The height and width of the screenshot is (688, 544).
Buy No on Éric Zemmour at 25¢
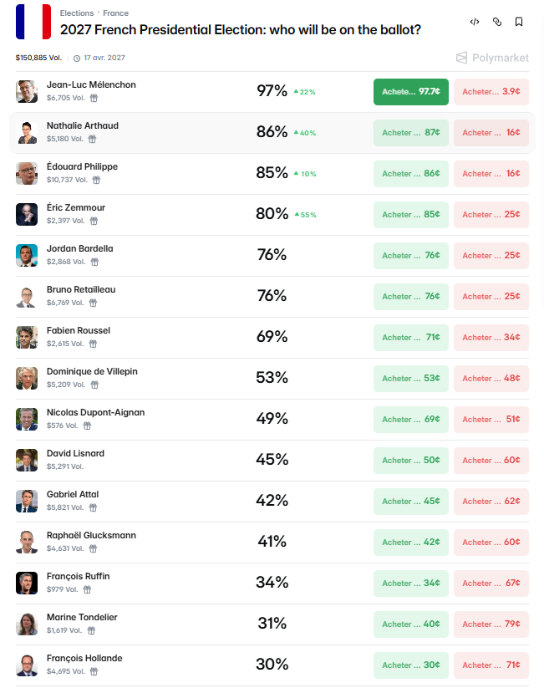[x=491, y=215]
